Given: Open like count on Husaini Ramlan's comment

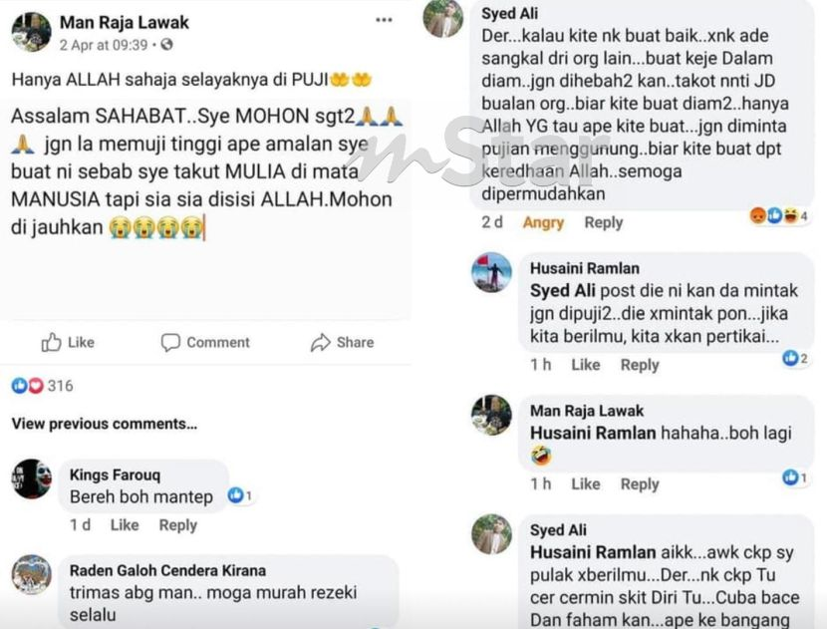Looking at the screenshot, I should pyautogui.click(x=795, y=358).
